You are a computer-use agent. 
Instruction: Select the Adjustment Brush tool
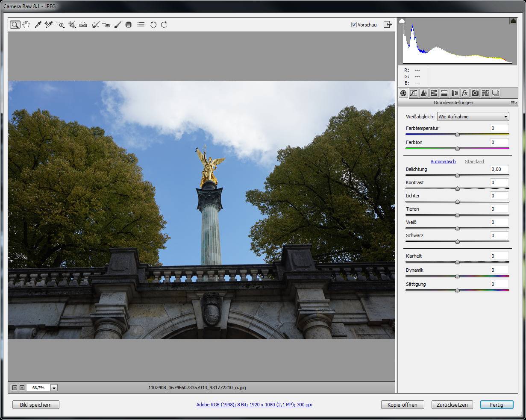coord(118,25)
